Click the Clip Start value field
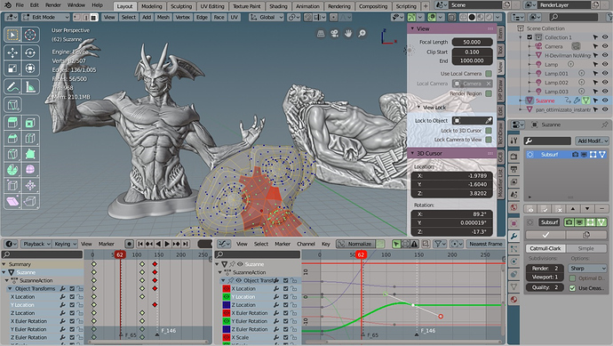Screen dimensions: 613x346 click(x=472, y=52)
